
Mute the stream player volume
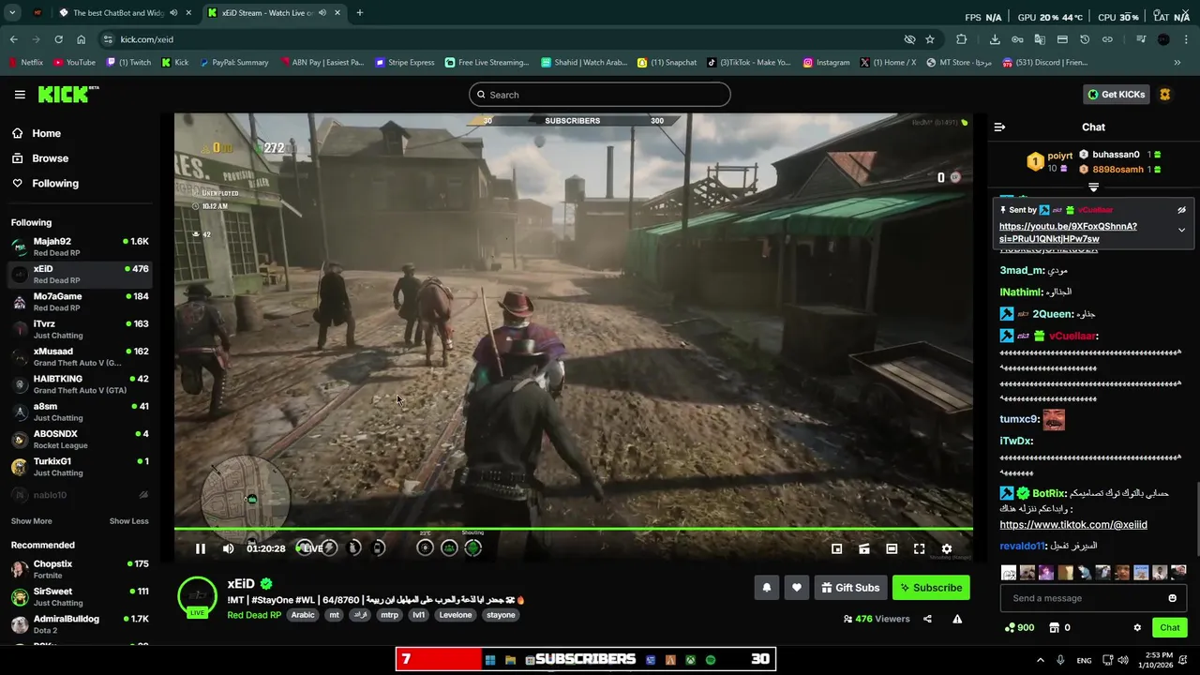pos(228,548)
